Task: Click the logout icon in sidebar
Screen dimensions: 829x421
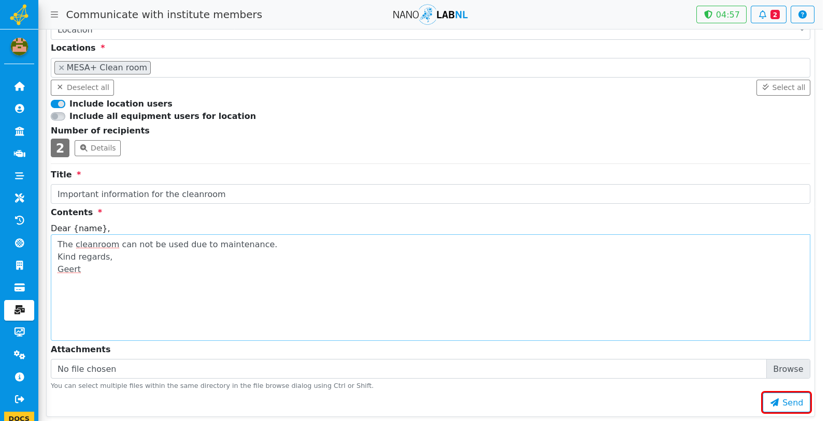Action: click(x=19, y=399)
